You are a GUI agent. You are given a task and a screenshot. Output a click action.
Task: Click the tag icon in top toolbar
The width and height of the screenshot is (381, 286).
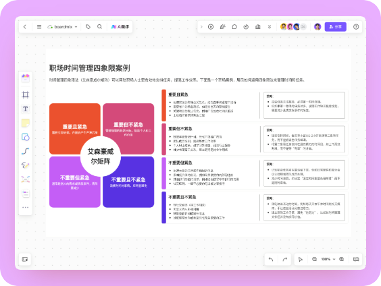(88, 27)
